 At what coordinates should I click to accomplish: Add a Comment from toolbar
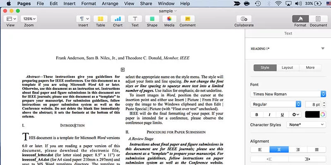pos(187,19)
